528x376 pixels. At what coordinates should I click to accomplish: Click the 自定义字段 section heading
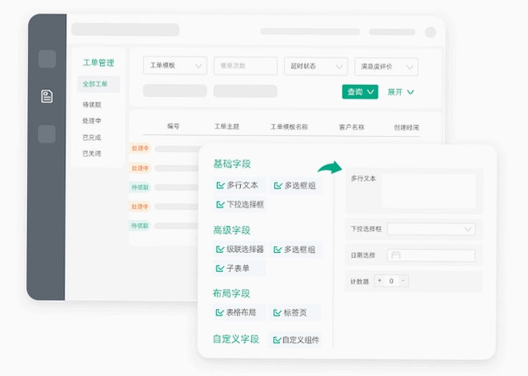tap(236, 339)
